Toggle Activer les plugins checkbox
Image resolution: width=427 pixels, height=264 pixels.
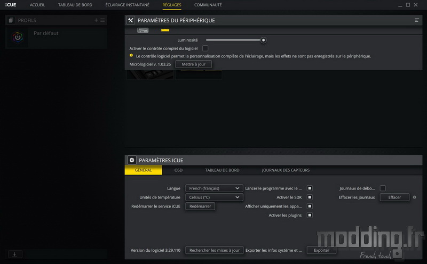[310, 215]
